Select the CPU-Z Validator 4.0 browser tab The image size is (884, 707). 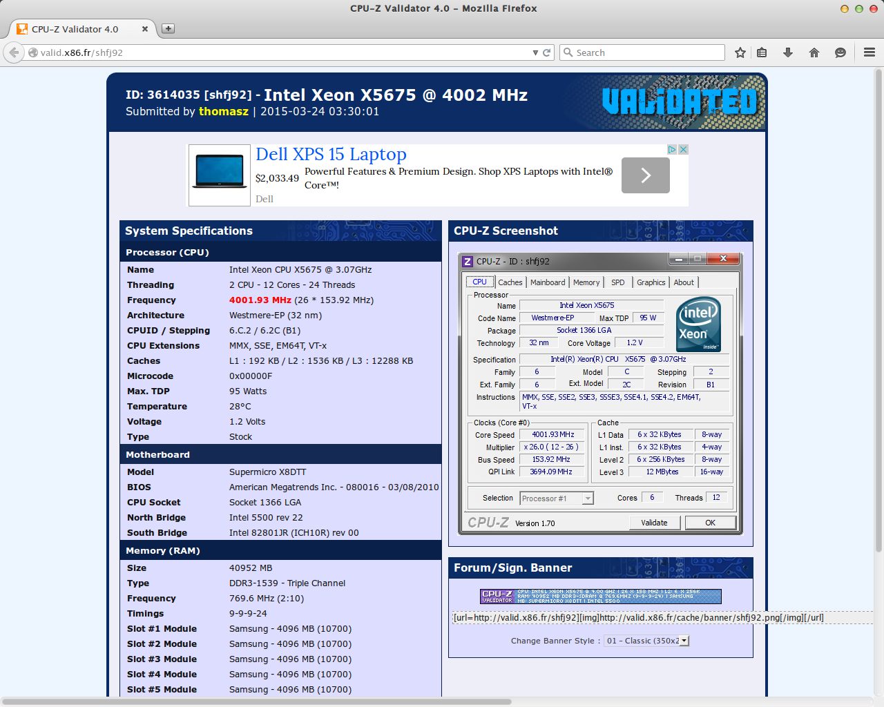click(x=81, y=29)
